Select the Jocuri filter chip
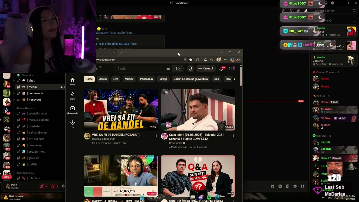The image size is (359, 202). tap(103, 79)
